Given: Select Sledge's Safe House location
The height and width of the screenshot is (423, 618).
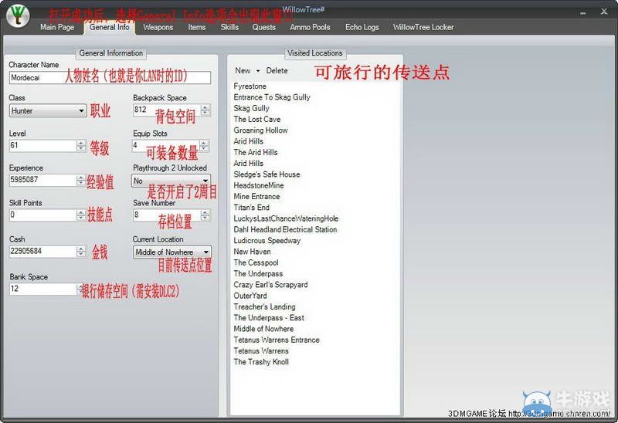Looking at the screenshot, I should point(267,174).
